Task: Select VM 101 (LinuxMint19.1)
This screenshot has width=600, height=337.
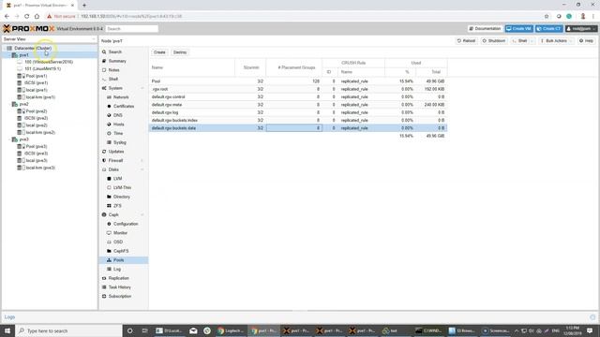Action: click(x=42, y=69)
